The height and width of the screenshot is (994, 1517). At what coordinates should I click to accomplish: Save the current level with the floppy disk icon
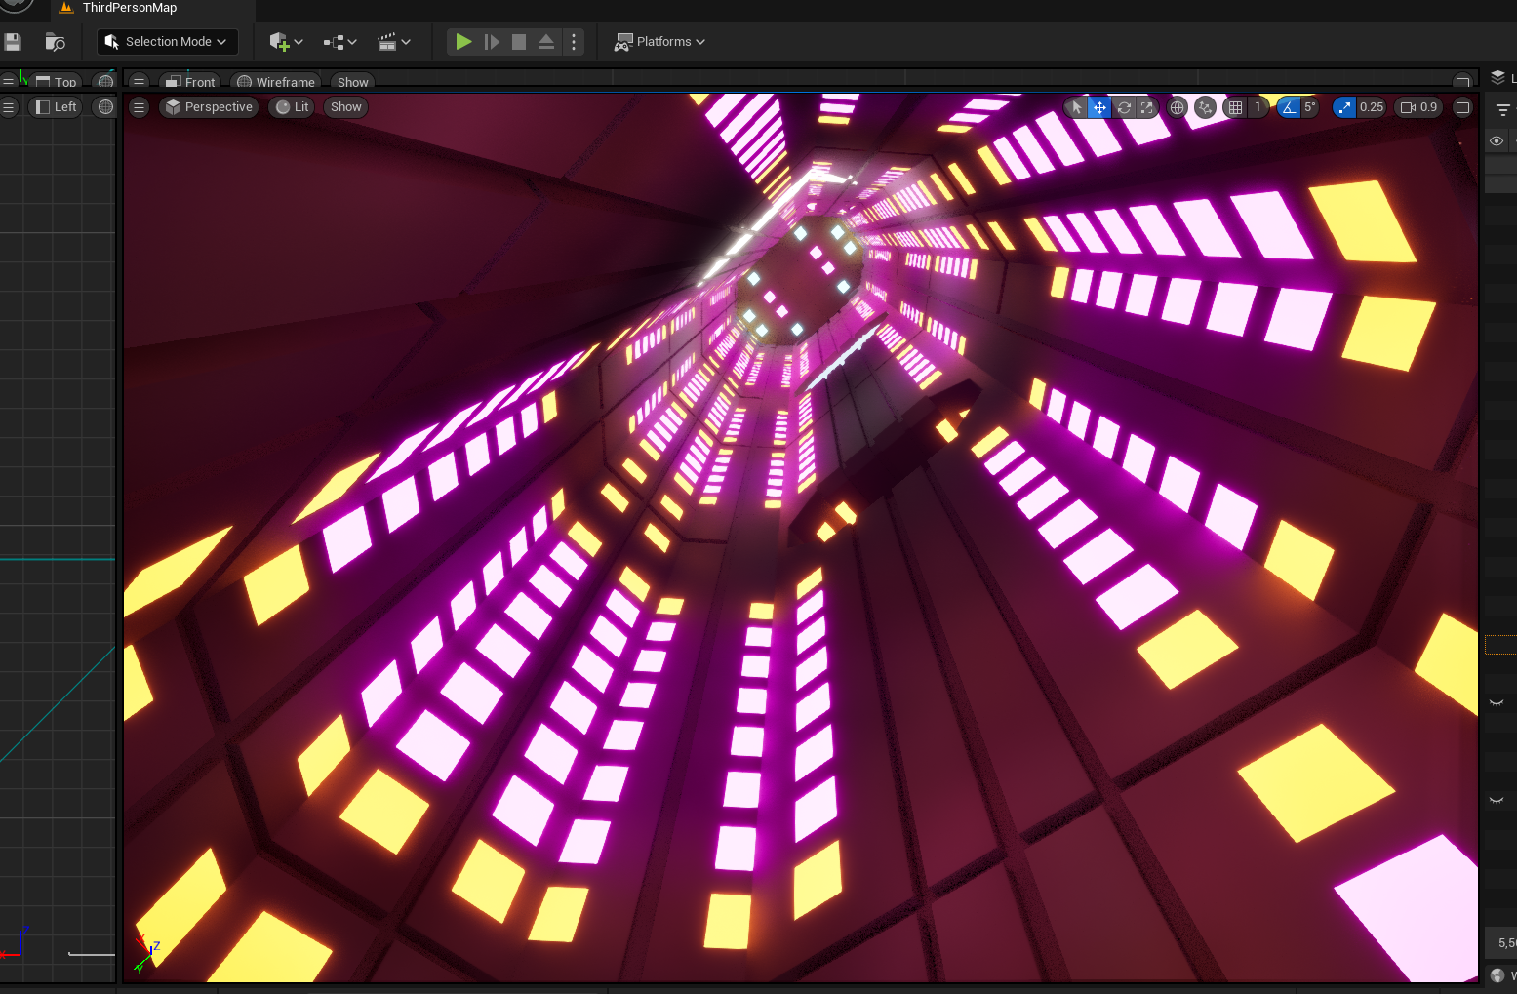pyautogui.click(x=13, y=42)
